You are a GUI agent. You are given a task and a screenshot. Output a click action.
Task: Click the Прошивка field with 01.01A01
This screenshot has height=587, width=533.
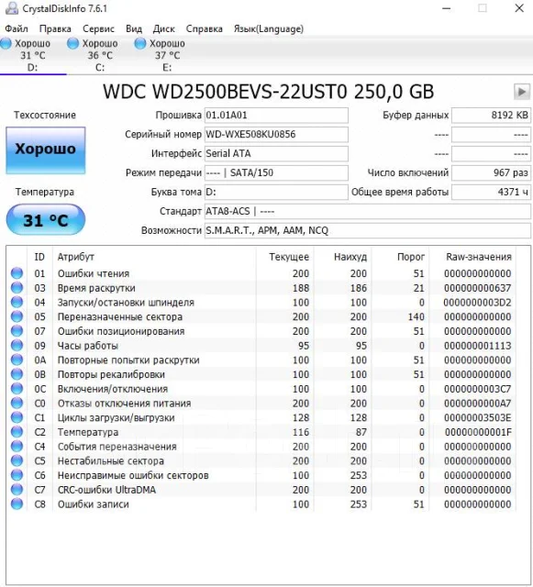pyautogui.click(x=276, y=116)
